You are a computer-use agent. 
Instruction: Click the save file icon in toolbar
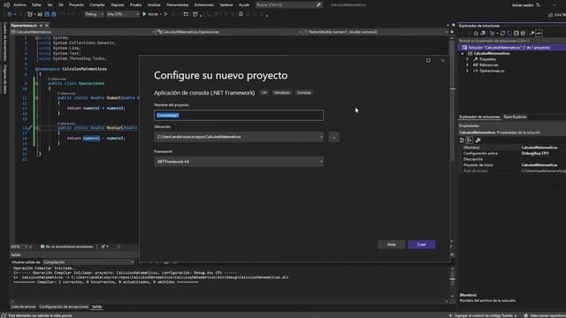point(47,14)
